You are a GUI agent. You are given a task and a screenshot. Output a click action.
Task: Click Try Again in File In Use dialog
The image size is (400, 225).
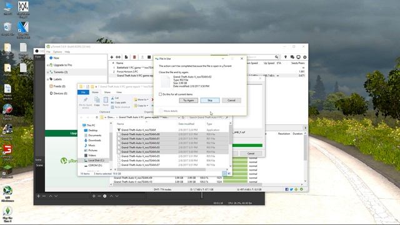[189, 100]
